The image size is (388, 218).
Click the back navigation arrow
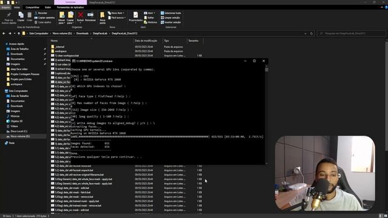coord(4,33)
